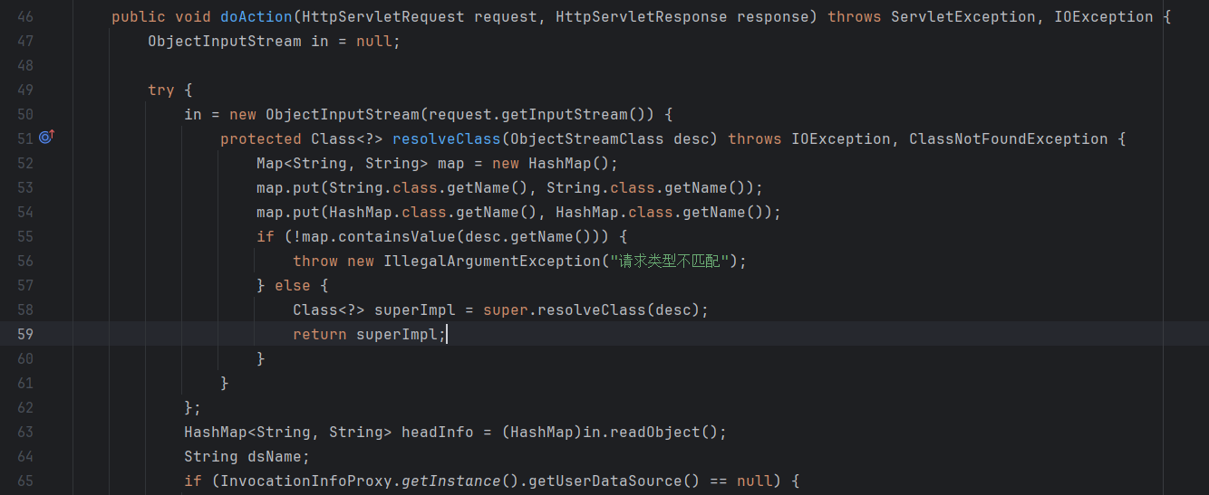
Task: Click the getInputStream call on line 50
Action: 569,115
